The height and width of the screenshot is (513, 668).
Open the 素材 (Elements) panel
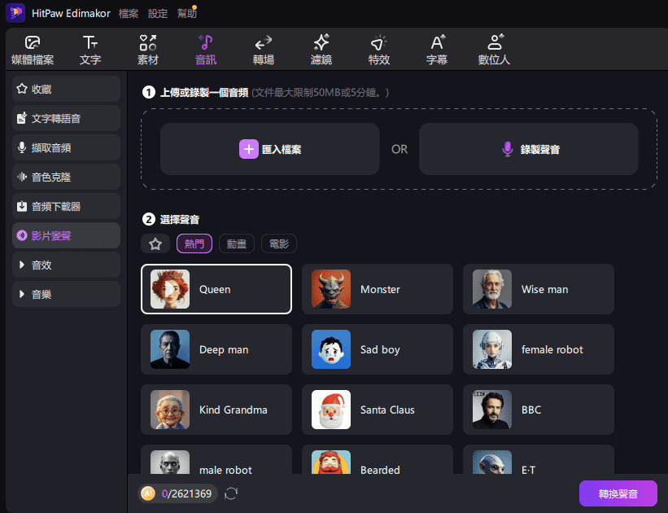147,49
